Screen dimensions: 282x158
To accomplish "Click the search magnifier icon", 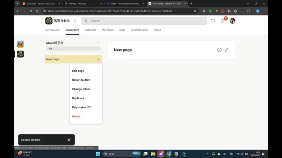I will (x=86, y=21).
